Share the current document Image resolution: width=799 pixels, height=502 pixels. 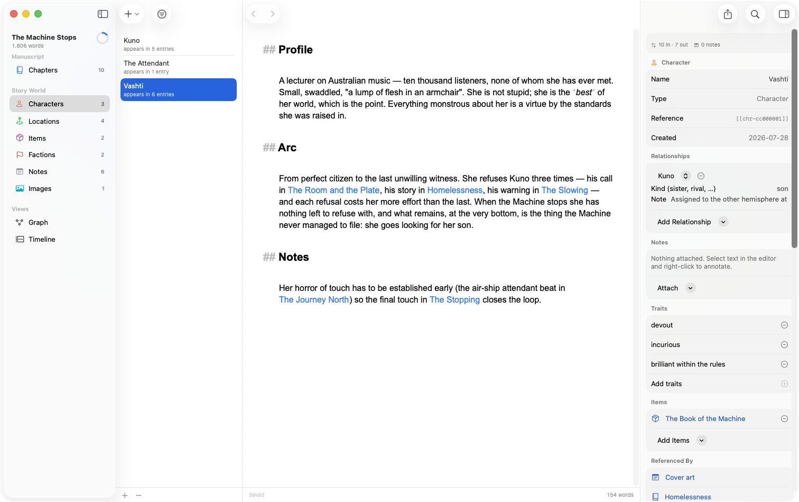click(x=728, y=14)
